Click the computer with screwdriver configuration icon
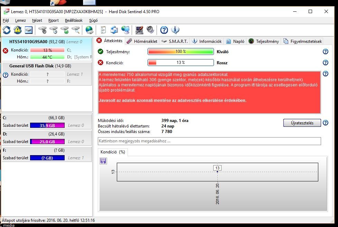This screenshot has height=227, width=338. click(139, 30)
